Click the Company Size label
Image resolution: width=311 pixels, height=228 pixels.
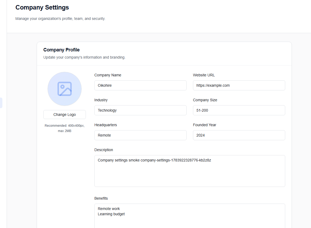pyautogui.click(x=205, y=100)
